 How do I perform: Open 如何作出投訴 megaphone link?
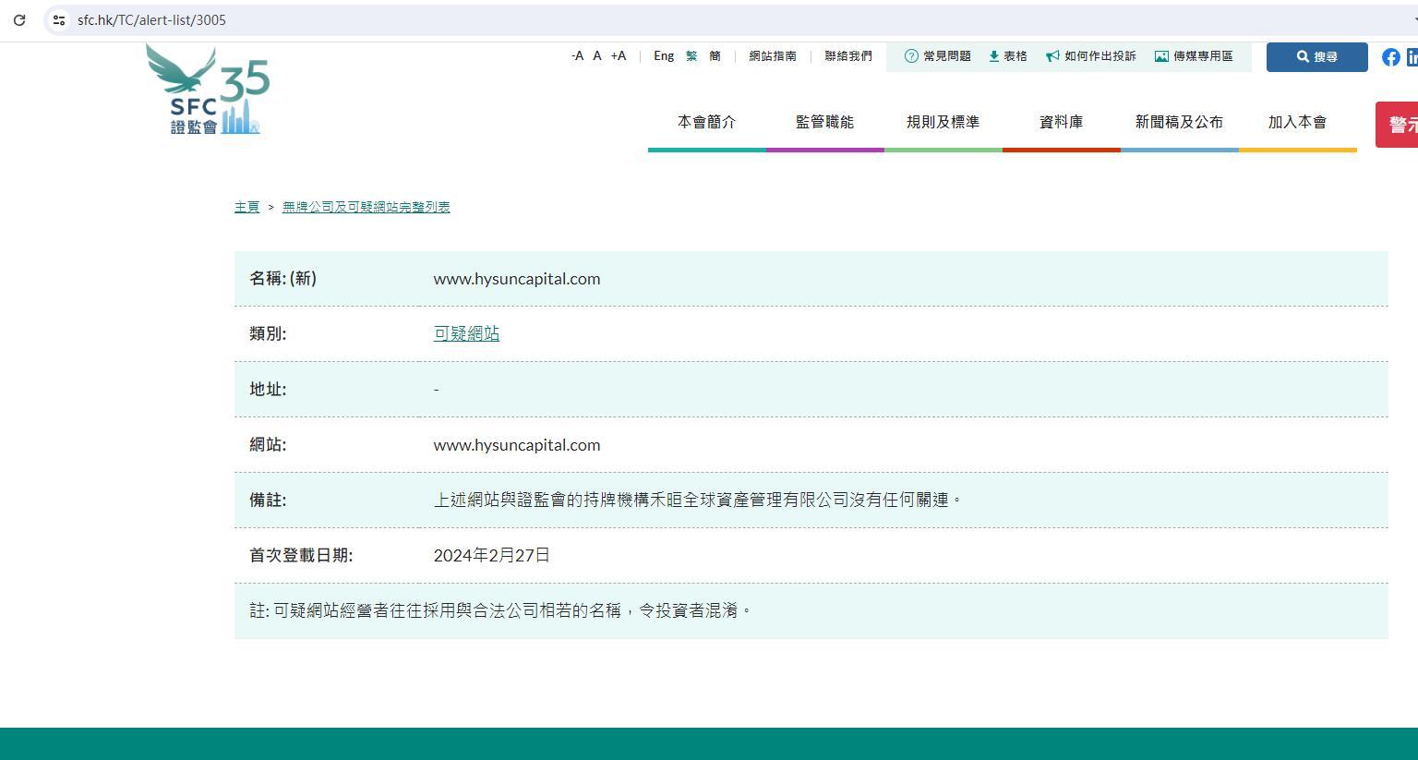(x=1090, y=56)
